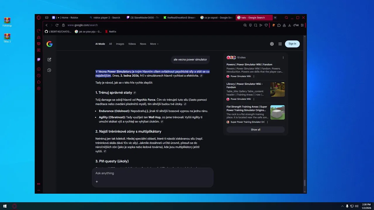
Task: Take a snapshot with the capture icon
Action: [256, 25]
